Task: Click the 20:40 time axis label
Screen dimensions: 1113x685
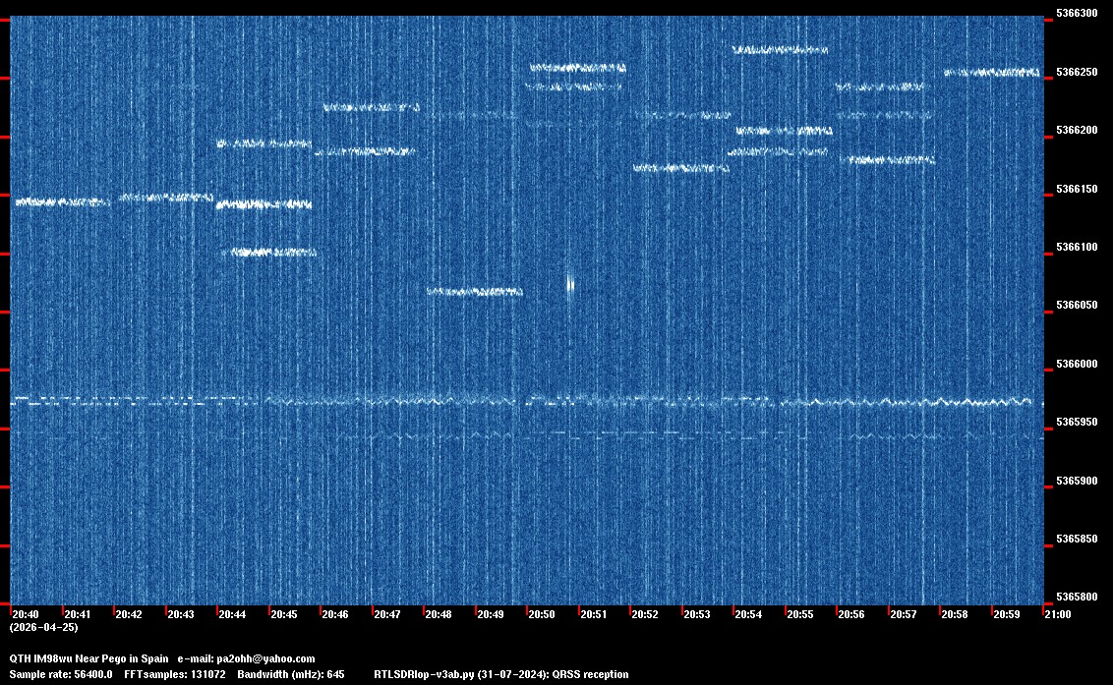Action: tap(26, 614)
